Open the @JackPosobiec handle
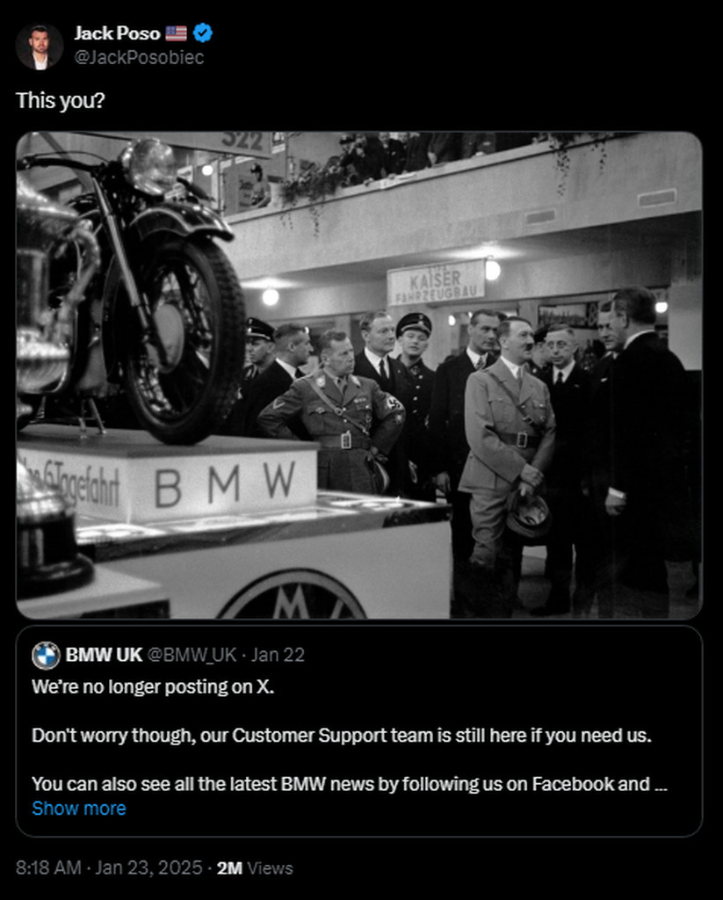Image resolution: width=723 pixels, height=900 pixels. 139,57
